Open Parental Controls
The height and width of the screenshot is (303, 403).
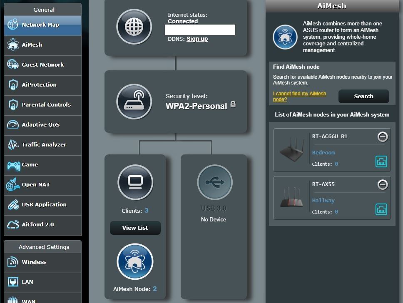42,105
